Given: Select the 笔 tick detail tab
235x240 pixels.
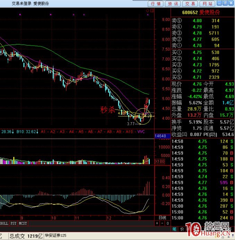Looking at the screenshot, I should click(174, 229).
